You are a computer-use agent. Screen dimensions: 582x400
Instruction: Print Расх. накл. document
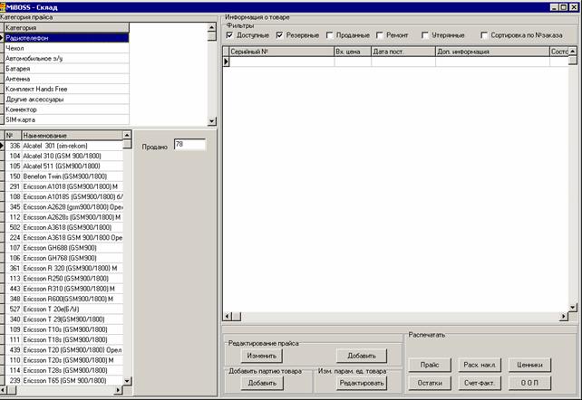coord(480,366)
